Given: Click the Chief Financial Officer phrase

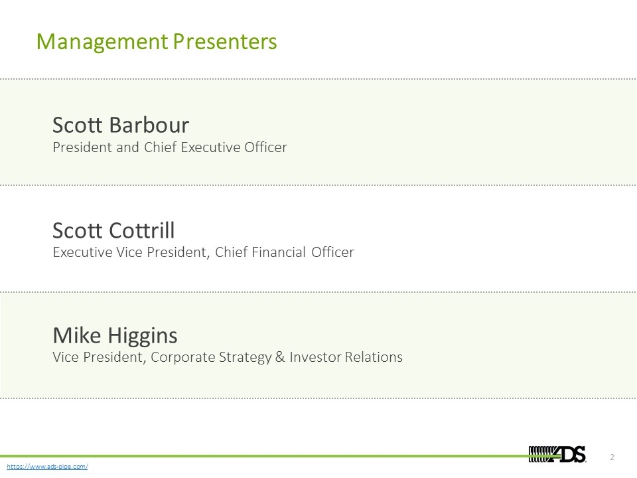Looking at the screenshot, I should tap(285, 252).
